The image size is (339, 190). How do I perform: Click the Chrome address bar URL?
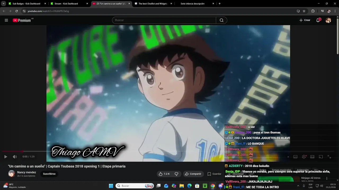(48, 11)
